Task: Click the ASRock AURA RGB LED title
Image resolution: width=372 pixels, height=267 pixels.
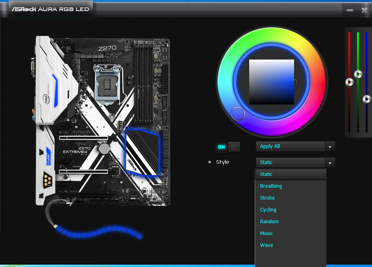Action: 50,9
